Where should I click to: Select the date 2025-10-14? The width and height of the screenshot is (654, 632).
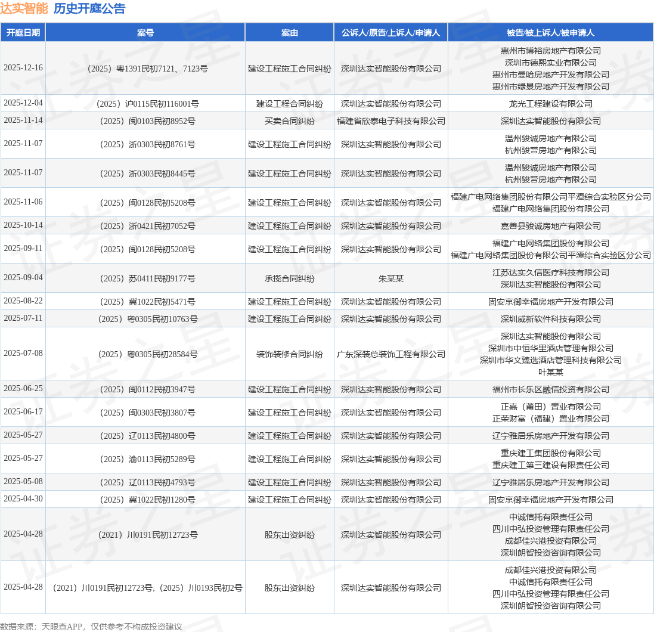pyautogui.click(x=23, y=225)
